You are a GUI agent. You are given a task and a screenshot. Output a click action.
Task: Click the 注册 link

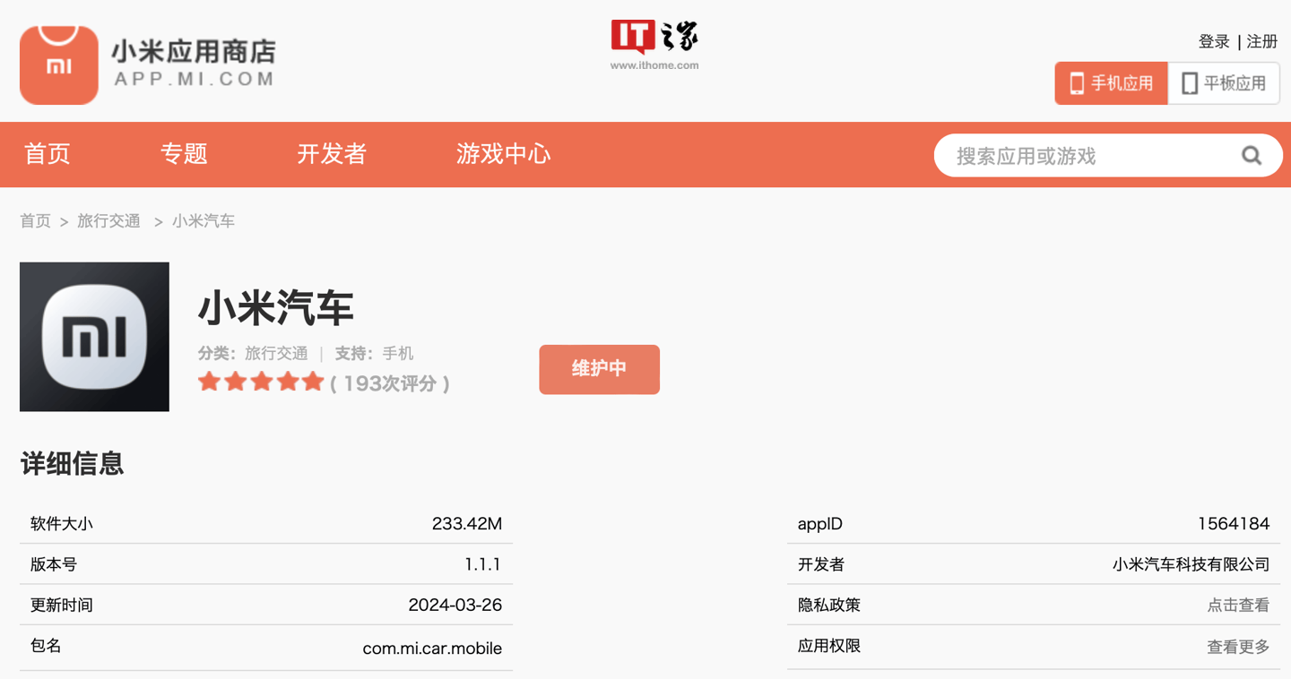[x=1262, y=41]
